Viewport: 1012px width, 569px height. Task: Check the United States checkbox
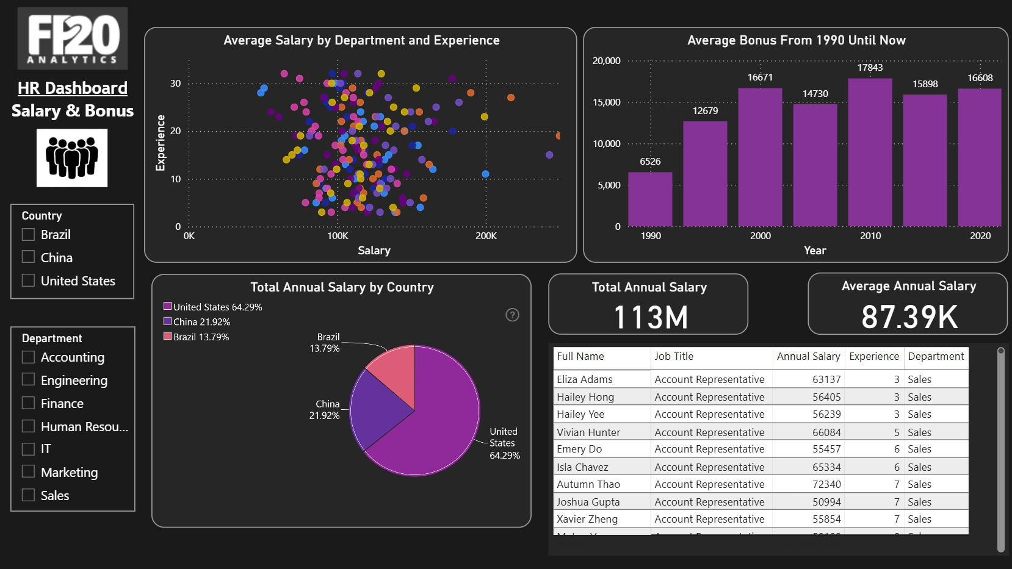pyautogui.click(x=28, y=280)
